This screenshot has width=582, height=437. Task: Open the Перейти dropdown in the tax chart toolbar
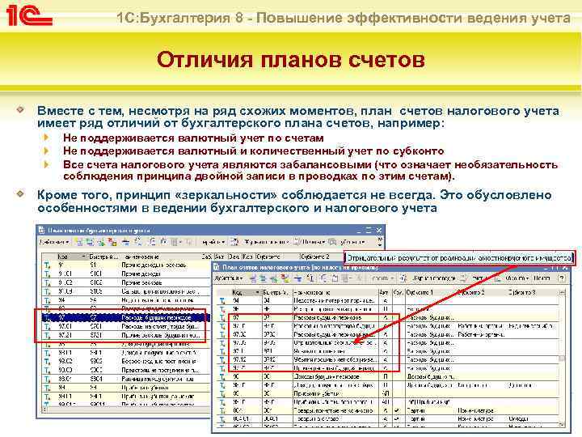(x=382, y=278)
